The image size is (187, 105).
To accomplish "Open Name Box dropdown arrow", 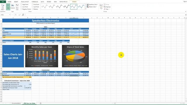I will pyautogui.click(x=10, y=15).
